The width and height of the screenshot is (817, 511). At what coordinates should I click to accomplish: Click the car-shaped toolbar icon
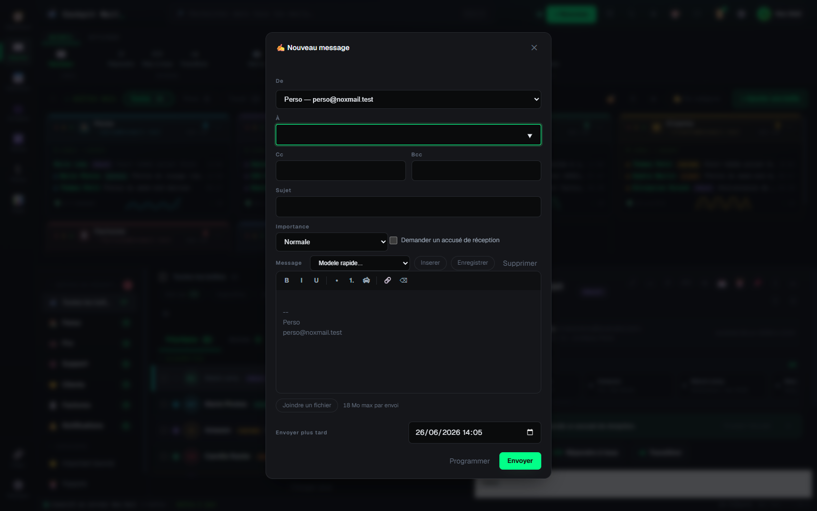point(367,281)
